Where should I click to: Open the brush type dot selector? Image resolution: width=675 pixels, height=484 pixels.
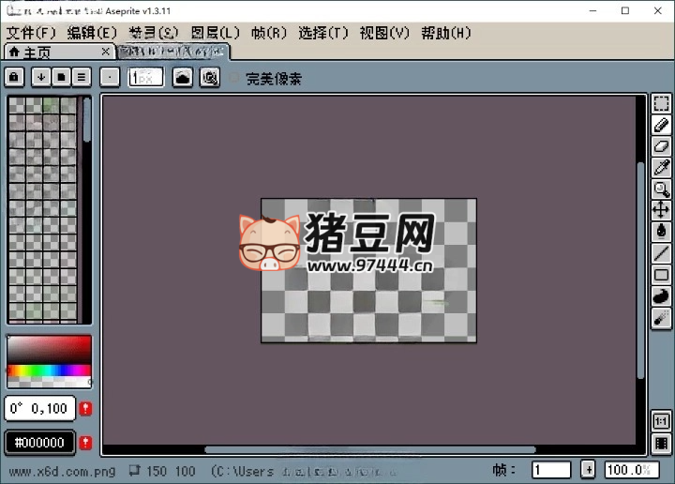point(110,78)
